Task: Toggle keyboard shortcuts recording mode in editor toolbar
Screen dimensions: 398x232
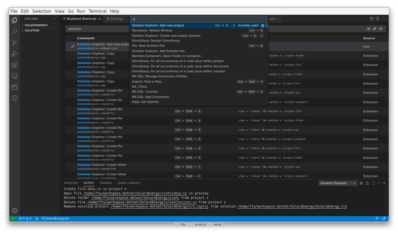Action: 369,29
